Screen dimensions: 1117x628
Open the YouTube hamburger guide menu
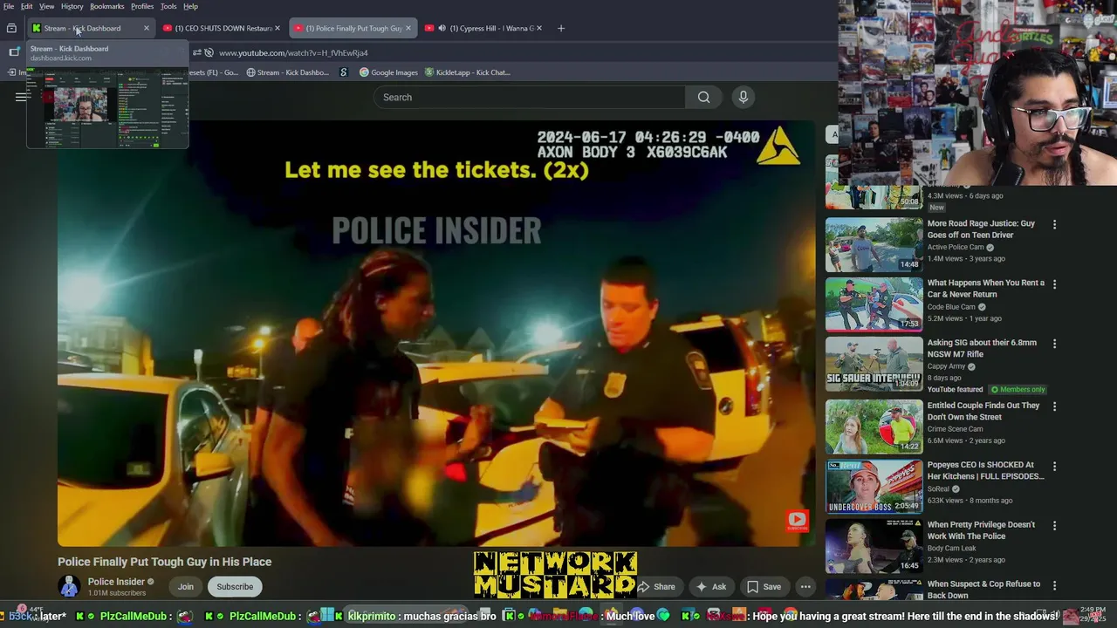(x=21, y=97)
